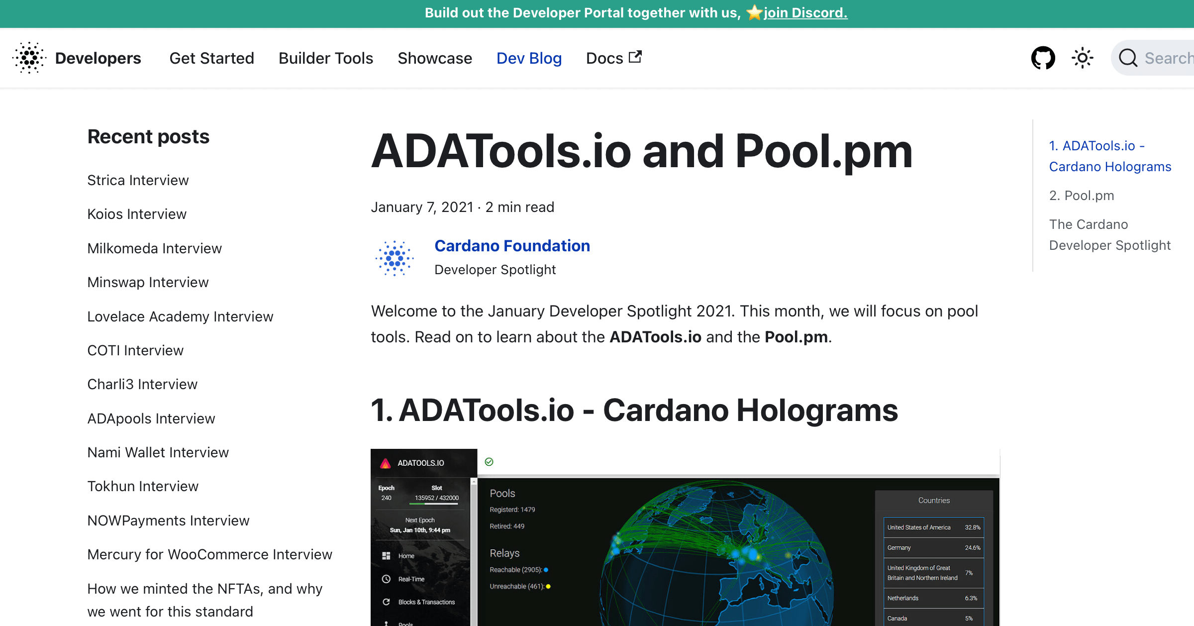The image size is (1194, 626).
Task: Open the Lovelace Academy Interview post
Action: point(180,316)
